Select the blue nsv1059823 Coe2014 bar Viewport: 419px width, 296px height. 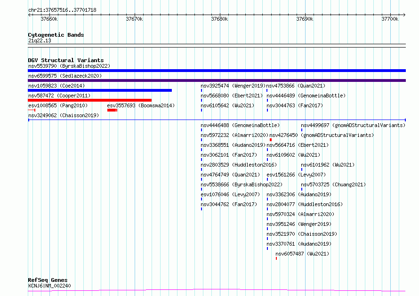pyautogui.click(x=100, y=90)
